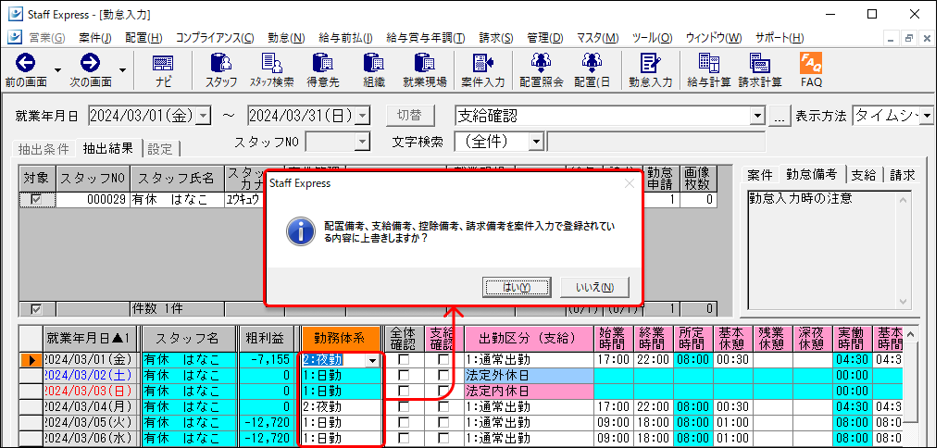Check 全体確認 for 2024/03/02
The width and height of the screenshot is (948, 448).
coord(404,376)
